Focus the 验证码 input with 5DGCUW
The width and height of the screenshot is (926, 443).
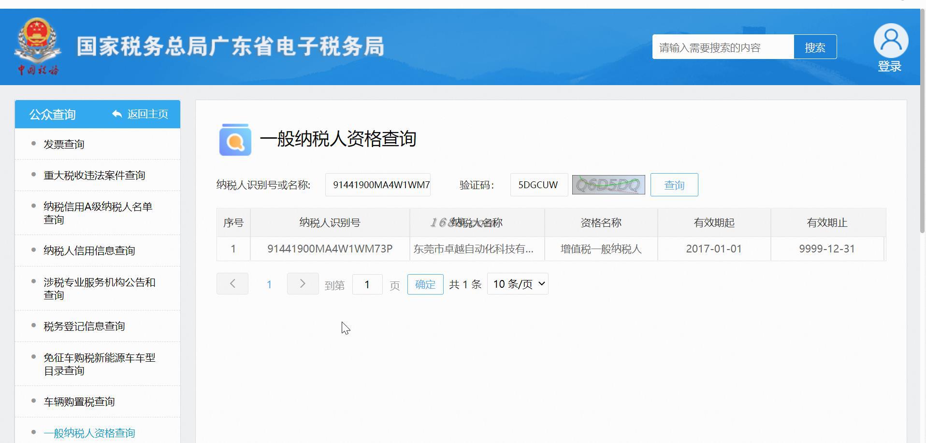(539, 185)
